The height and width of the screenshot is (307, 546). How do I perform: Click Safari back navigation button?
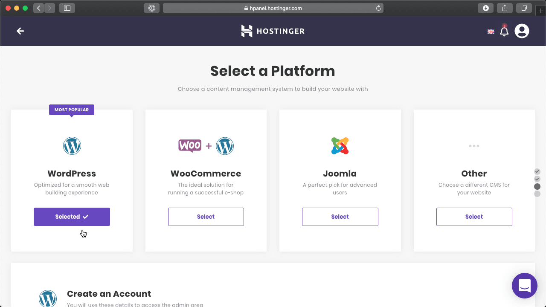(39, 8)
